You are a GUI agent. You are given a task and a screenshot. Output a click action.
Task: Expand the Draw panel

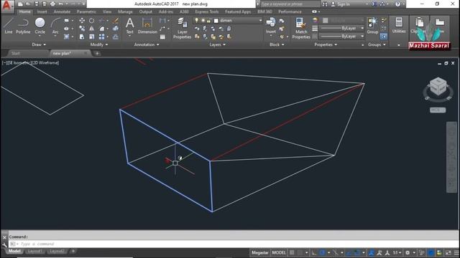(x=39, y=44)
